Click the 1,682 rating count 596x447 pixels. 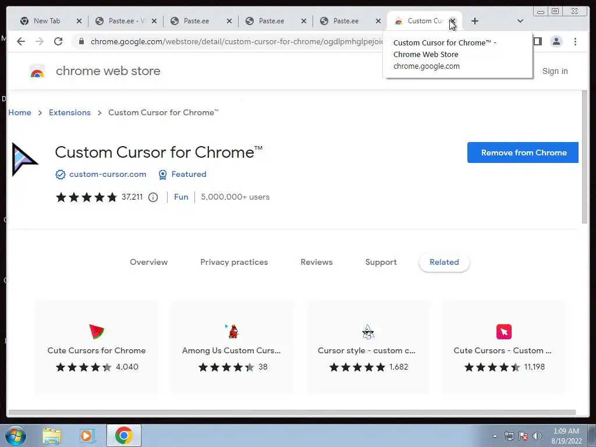coord(399,367)
